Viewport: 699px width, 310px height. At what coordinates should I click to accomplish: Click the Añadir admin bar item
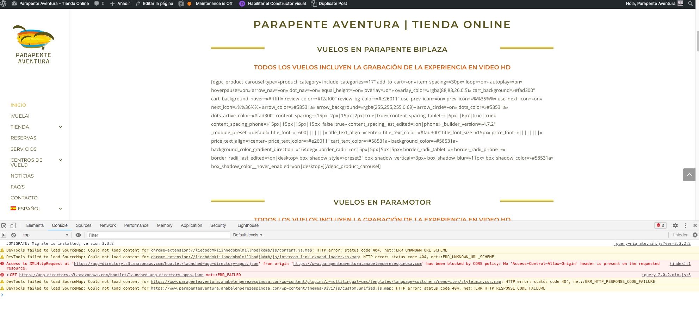pos(120,4)
